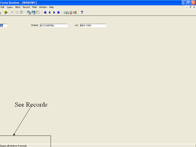Go to previous record arrow
The width and height of the screenshot is (196, 147).
[x=50, y=13]
